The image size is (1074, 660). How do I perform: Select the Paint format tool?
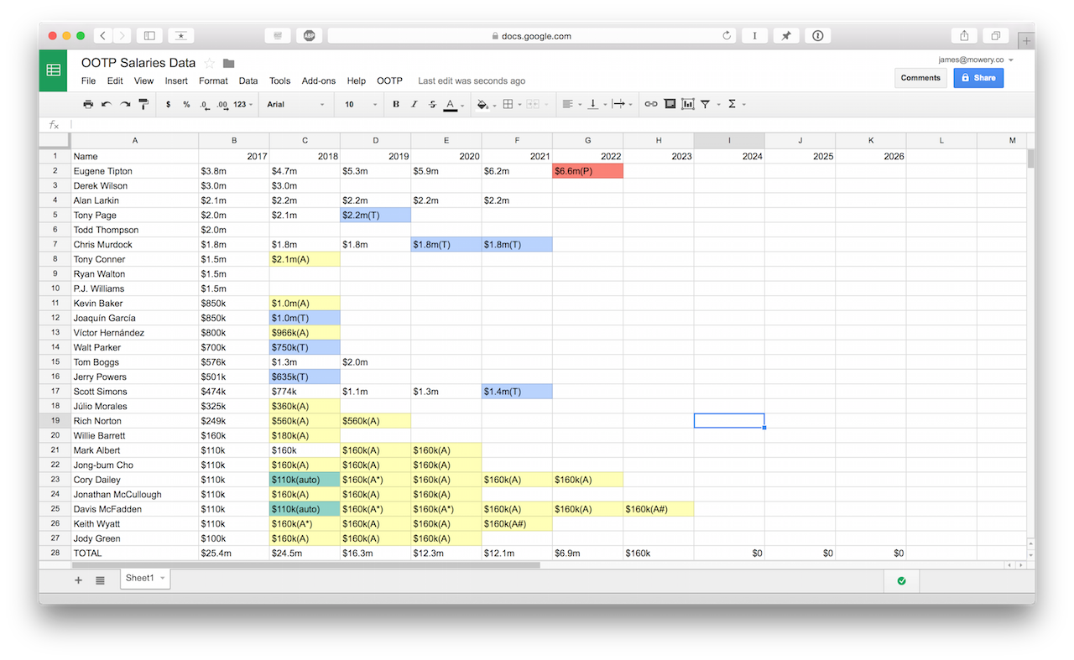143,104
